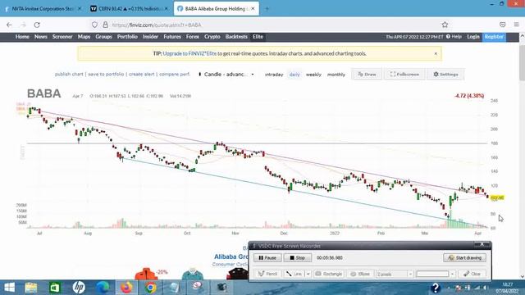Dismiss the Finviz Elite tip banner
Image resolution: width=525 pixels, height=295 pixels.
pyautogui.click(x=436, y=53)
